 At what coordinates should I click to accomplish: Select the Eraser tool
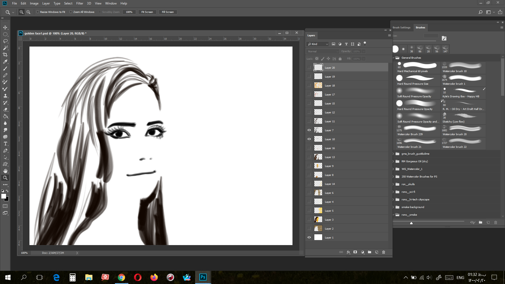pos(5,109)
